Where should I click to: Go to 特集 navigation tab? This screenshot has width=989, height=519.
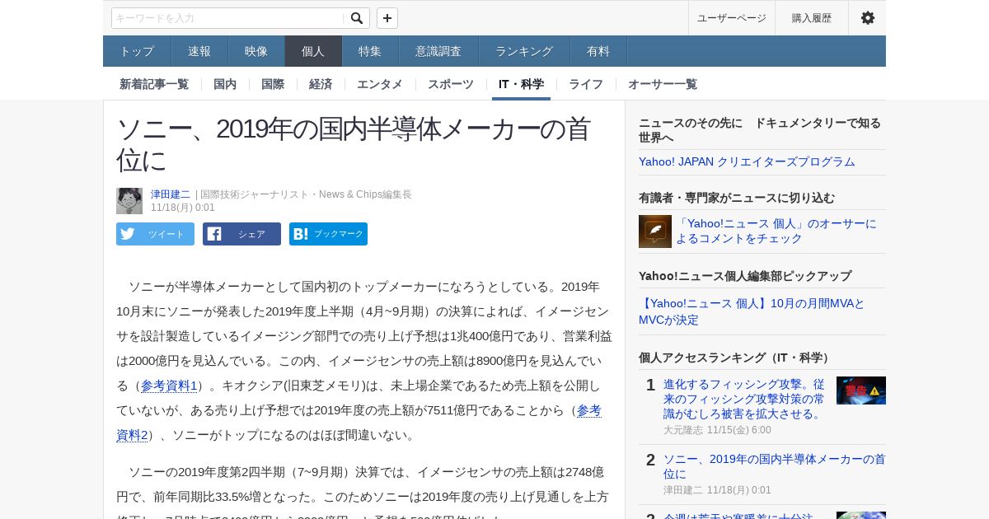pyautogui.click(x=370, y=51)
